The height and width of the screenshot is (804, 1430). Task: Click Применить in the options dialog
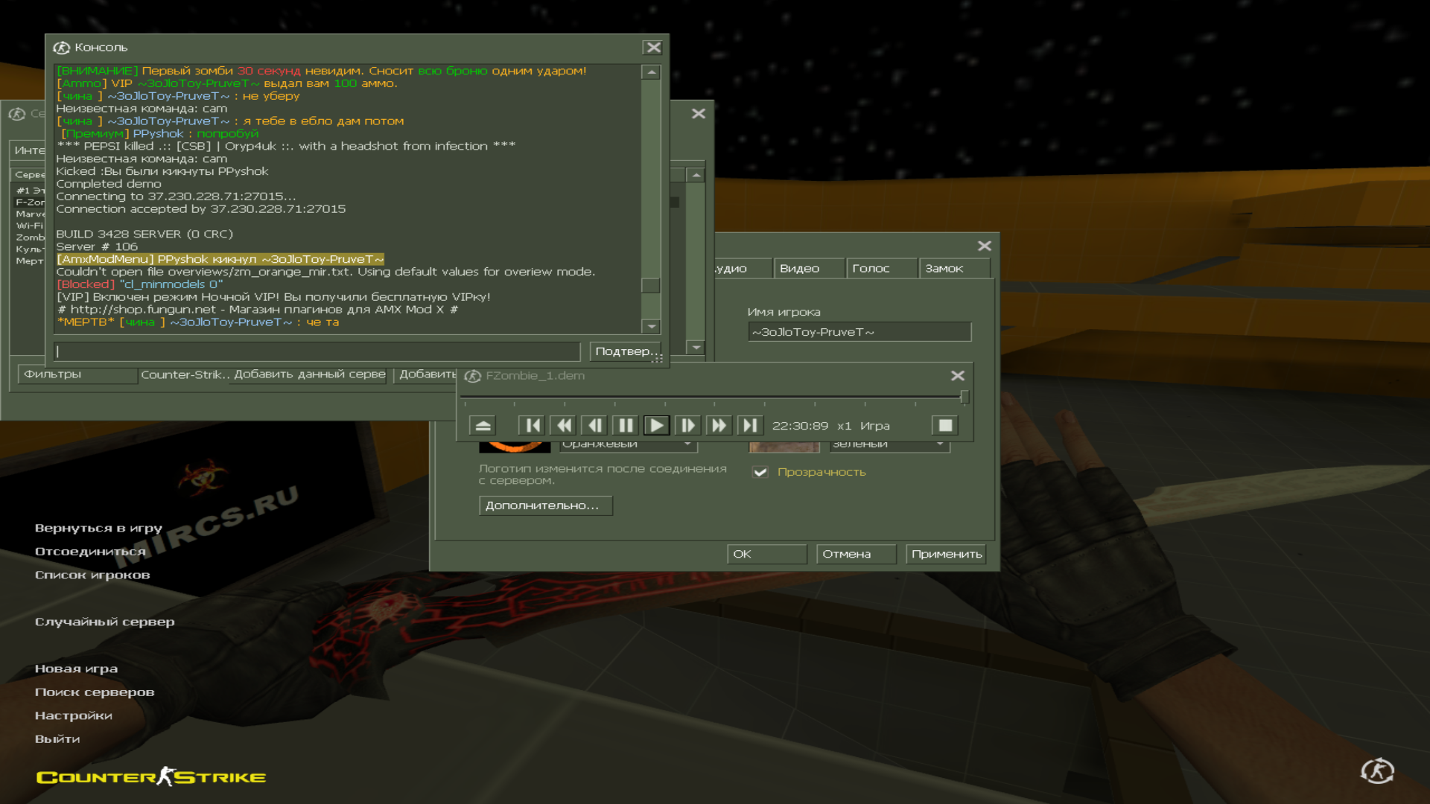[x=946, y=554]
